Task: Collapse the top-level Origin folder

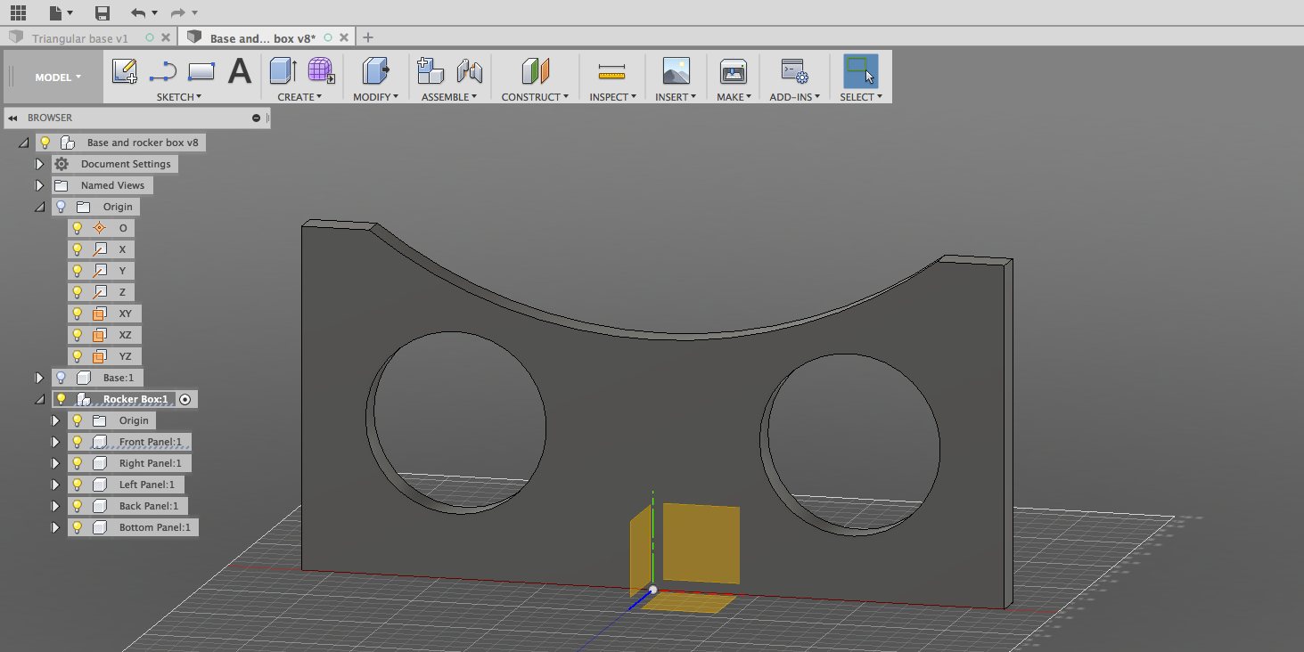Action: tap(39, 207)
